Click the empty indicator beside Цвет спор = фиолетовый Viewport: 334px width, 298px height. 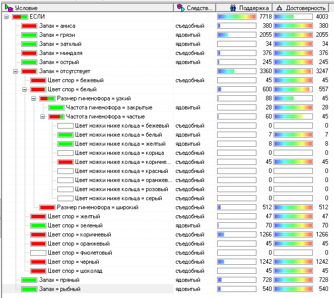(x=38, y=253)
